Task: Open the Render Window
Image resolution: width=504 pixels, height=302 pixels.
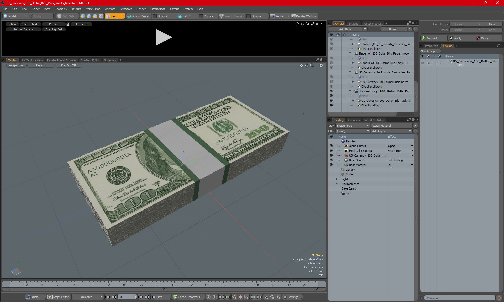Action: coord(304,16)
